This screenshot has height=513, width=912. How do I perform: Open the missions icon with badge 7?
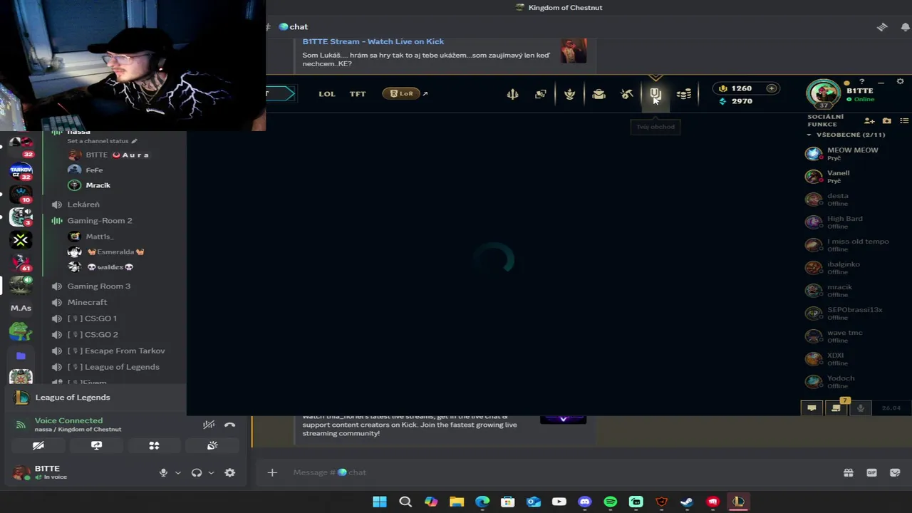[x=836, y=408]
